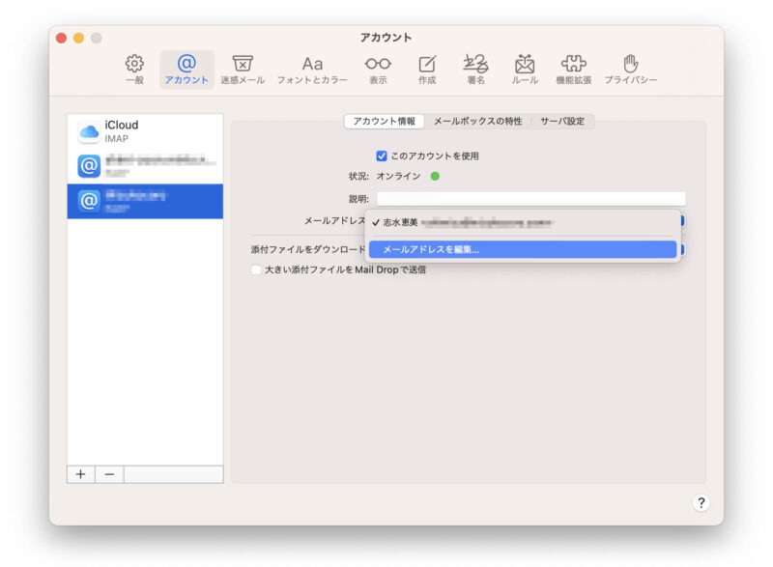
Task: Open the プライバシー privacy pane
Action: [x=630, y=70]
